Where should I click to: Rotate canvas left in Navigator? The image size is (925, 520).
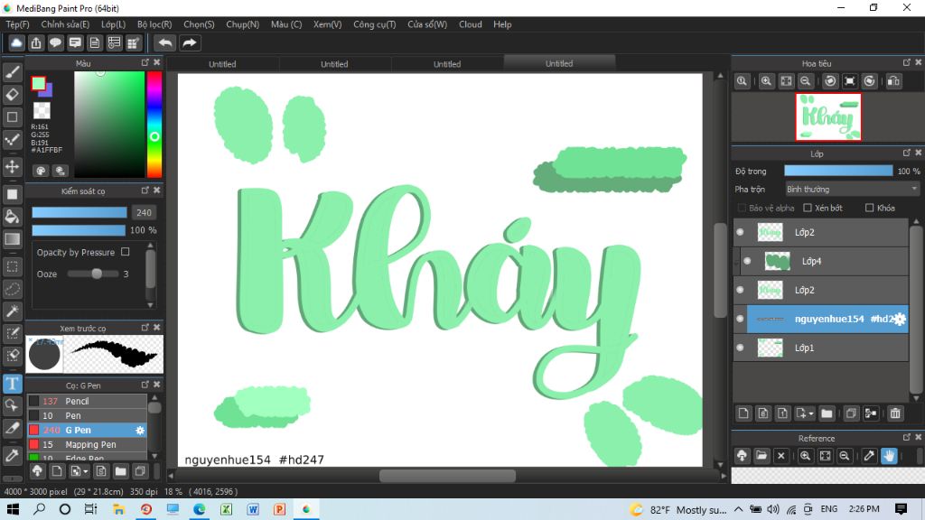(830, 81)
